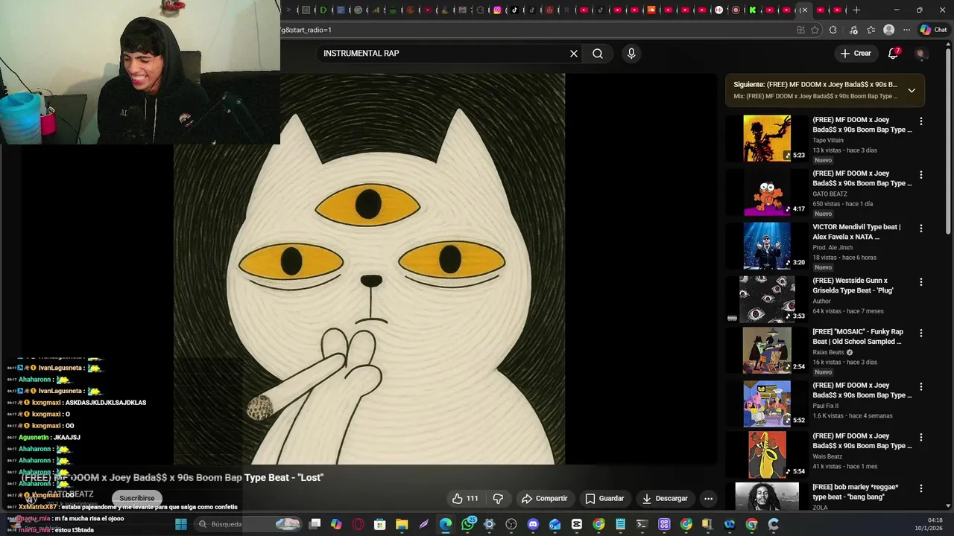This screenshot has width=954, height=536.
Task: Switch to the green Kick tab
Action: (753, 10)
